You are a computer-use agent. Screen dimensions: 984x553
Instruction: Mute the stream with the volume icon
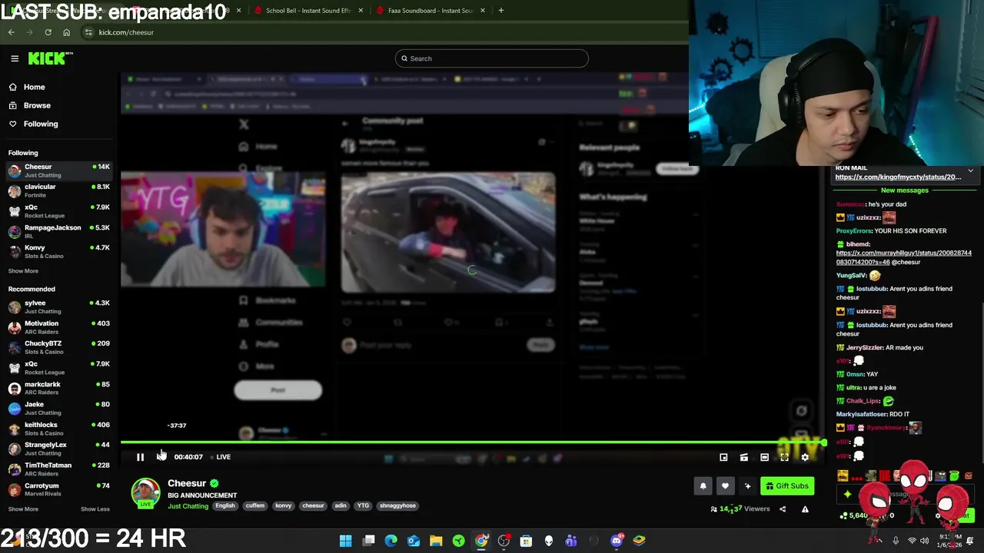[x=161, y=457]
